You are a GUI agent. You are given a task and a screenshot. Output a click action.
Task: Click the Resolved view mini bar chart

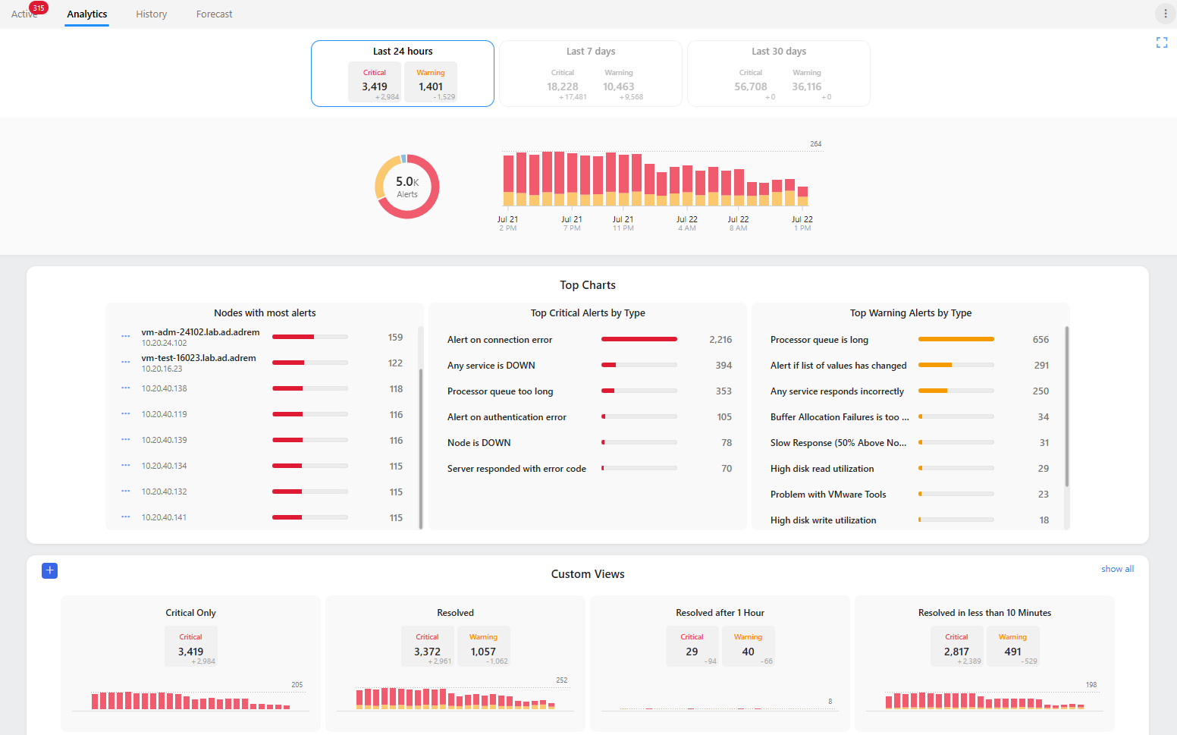(x=455, y=699)
